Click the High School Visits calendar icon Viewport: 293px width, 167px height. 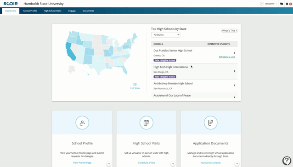[x=146, y=122]
